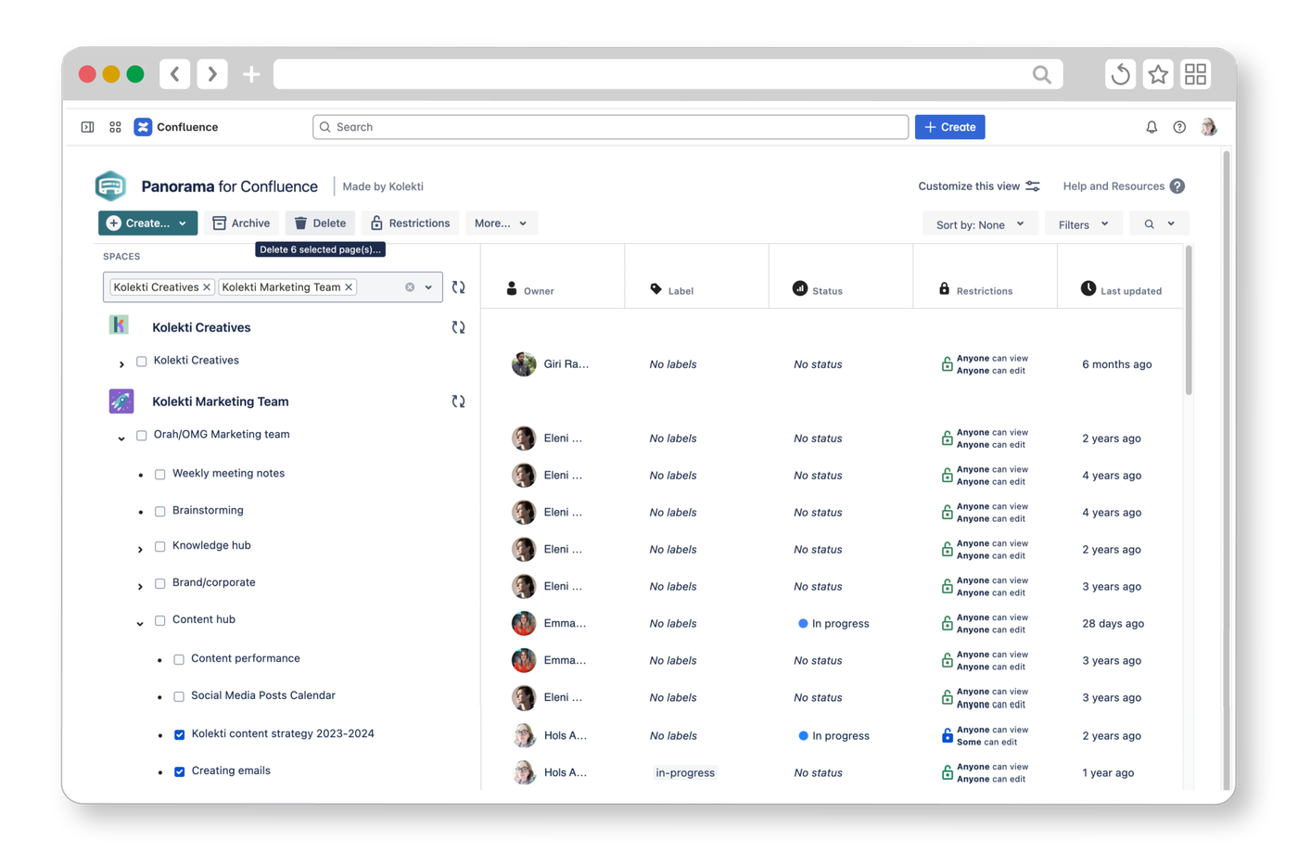Image resolution: width=1298 pixels, height=852 pixels.
Task: Open user profile avatar menu
Action: point(1209,127)
